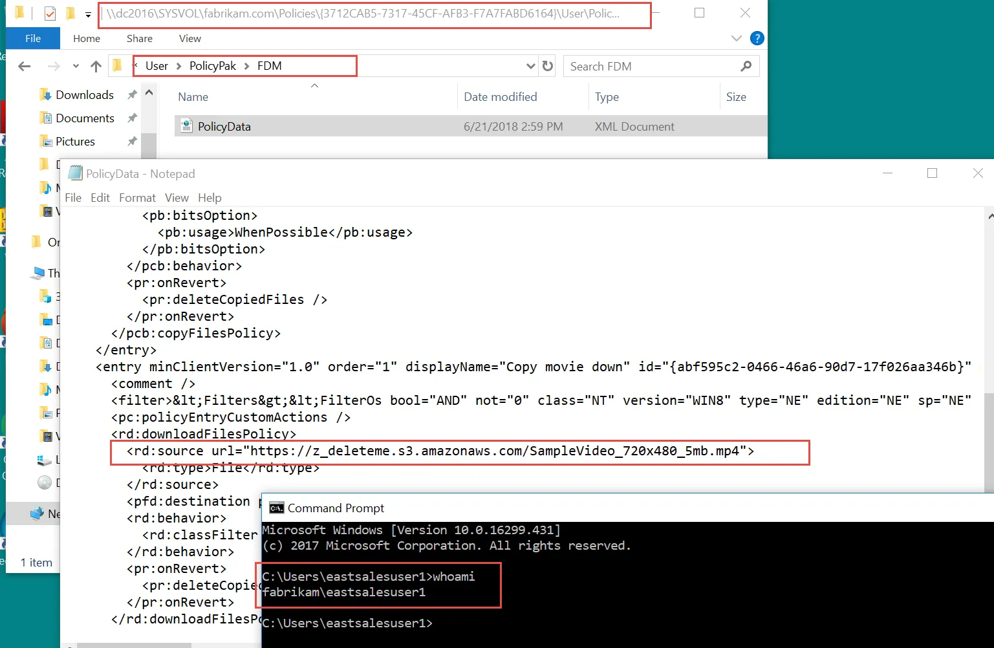The image size is (994, 648).
Task: Unpin Documents from Quick access
Action: click(131, 118)
